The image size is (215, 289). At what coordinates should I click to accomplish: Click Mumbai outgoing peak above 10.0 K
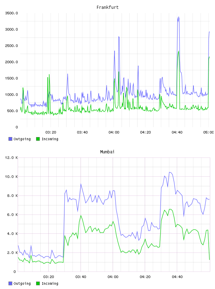[x=170, y=172]
